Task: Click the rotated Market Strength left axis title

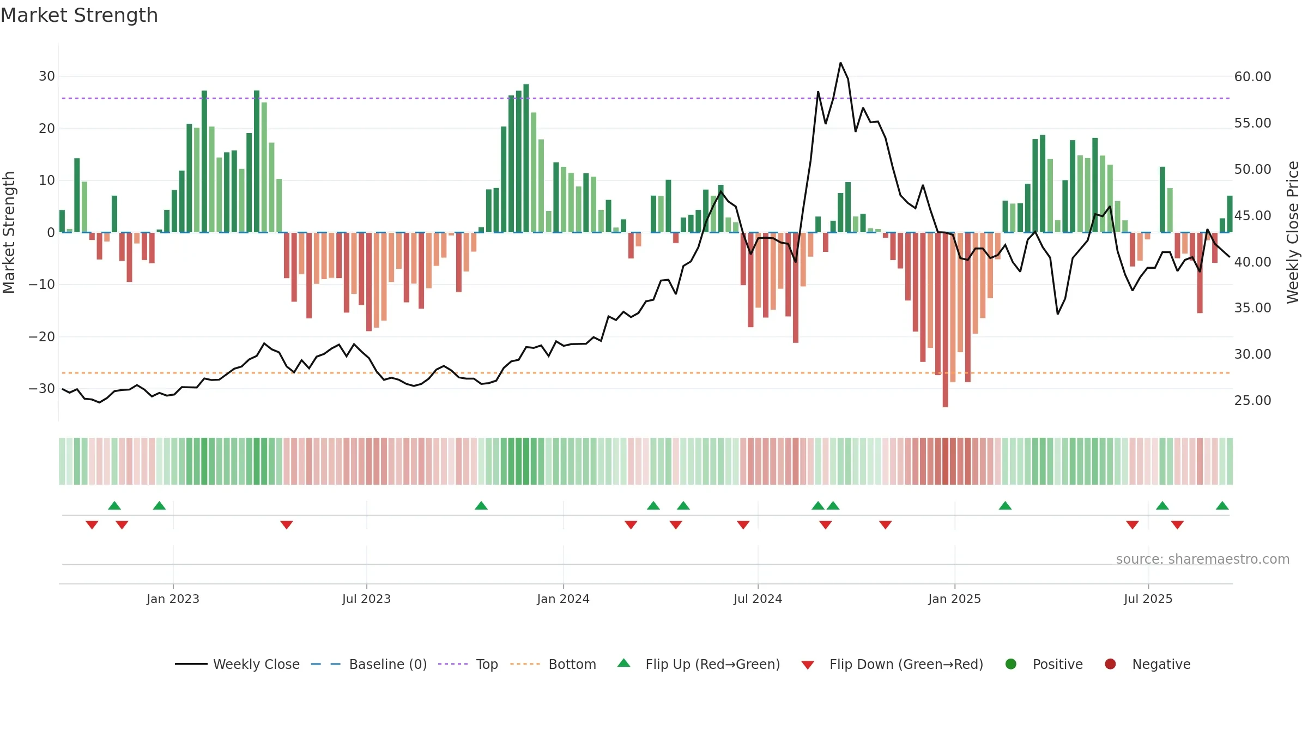Action: click(9, 232)
